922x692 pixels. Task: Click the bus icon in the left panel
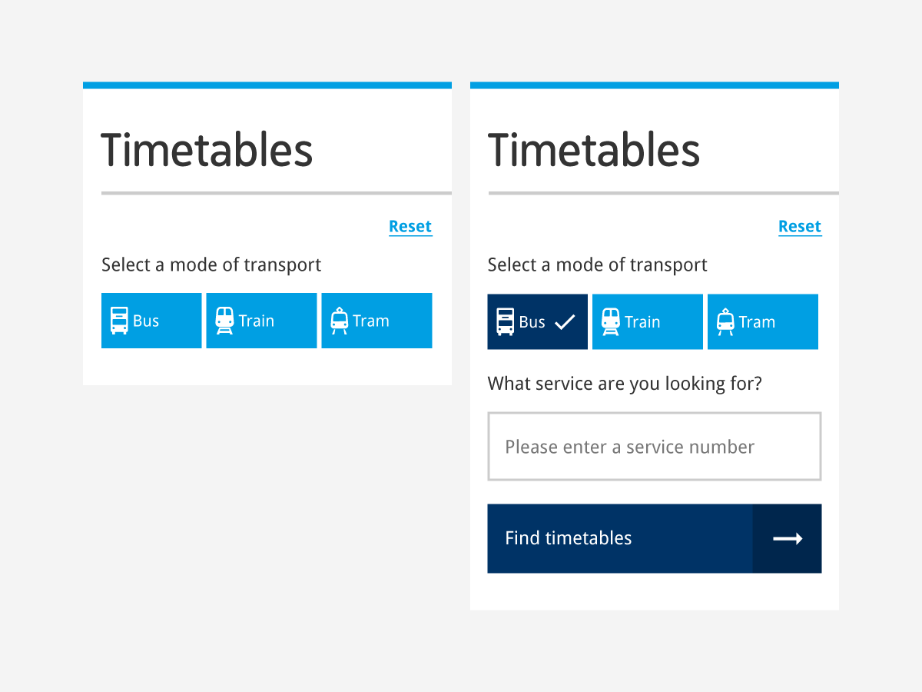(x=119, y=321)
